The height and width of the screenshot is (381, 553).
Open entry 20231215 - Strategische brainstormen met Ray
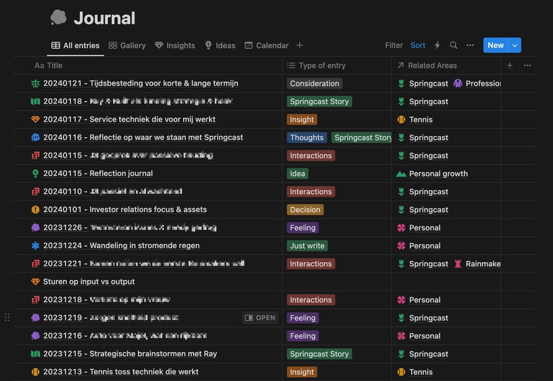coord(130,353)
